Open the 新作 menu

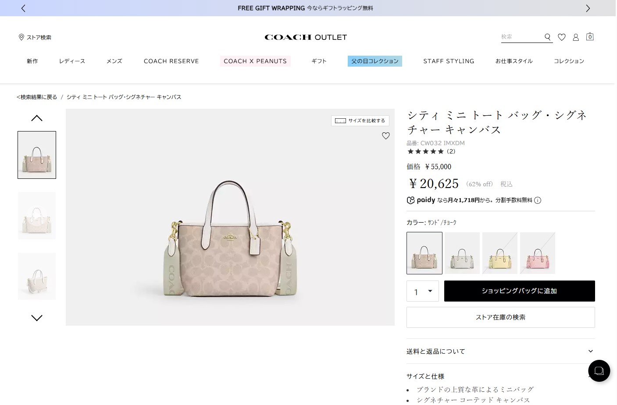[32, 61]
